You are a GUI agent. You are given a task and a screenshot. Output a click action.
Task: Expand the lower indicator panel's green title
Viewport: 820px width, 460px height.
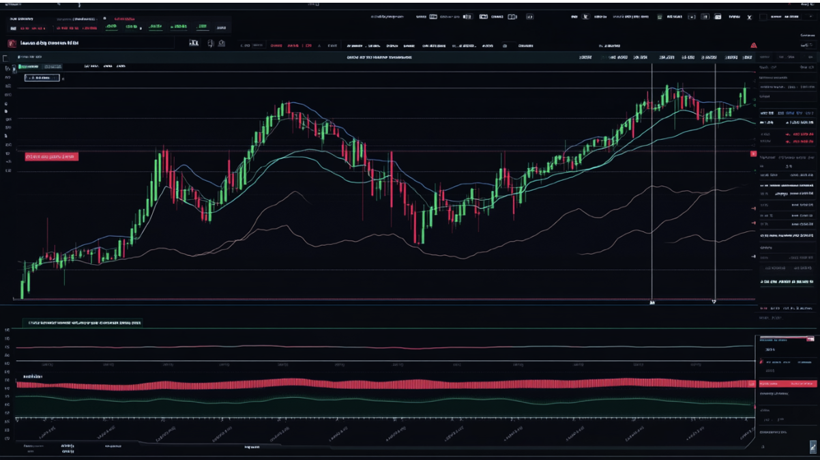(x=82, y=322)
